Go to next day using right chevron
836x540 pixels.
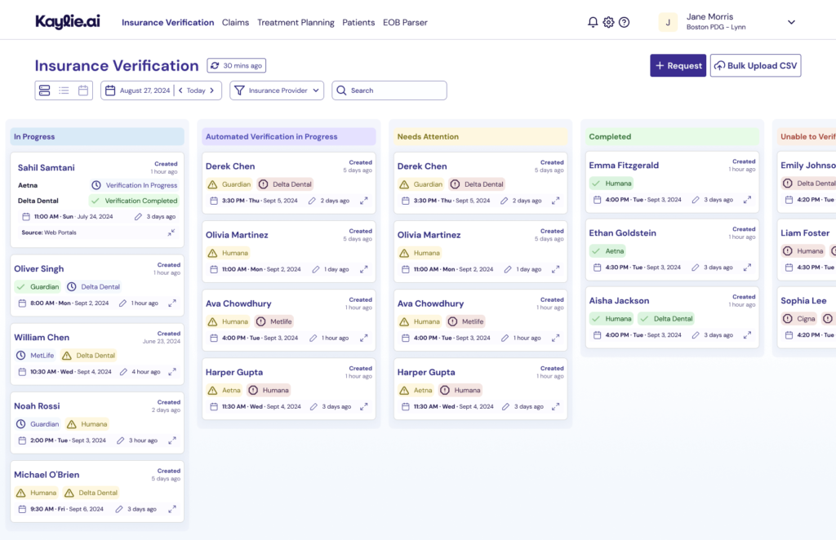[x=212, y=91]
